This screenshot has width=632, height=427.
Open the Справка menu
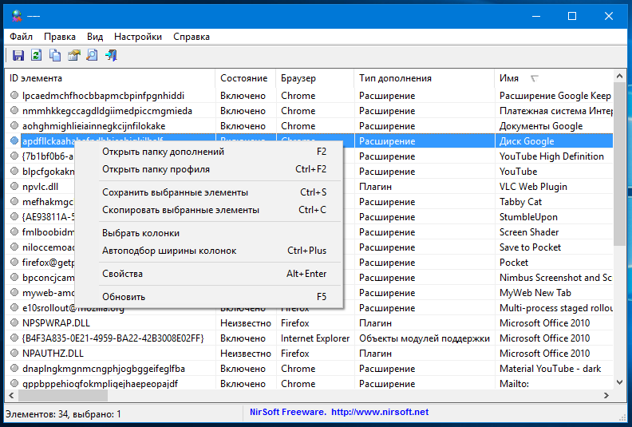[192, 37]
